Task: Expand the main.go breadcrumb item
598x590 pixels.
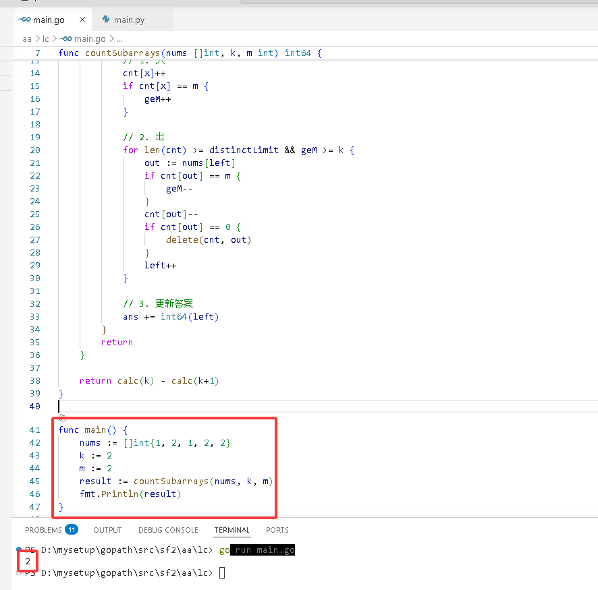Action: pos(90,39)
